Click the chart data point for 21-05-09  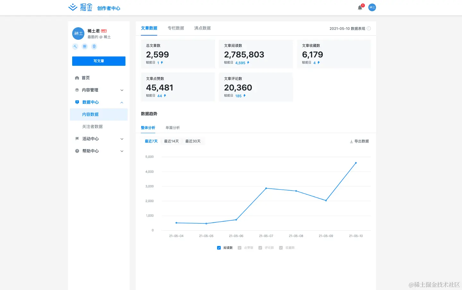[x=326, y=200]
